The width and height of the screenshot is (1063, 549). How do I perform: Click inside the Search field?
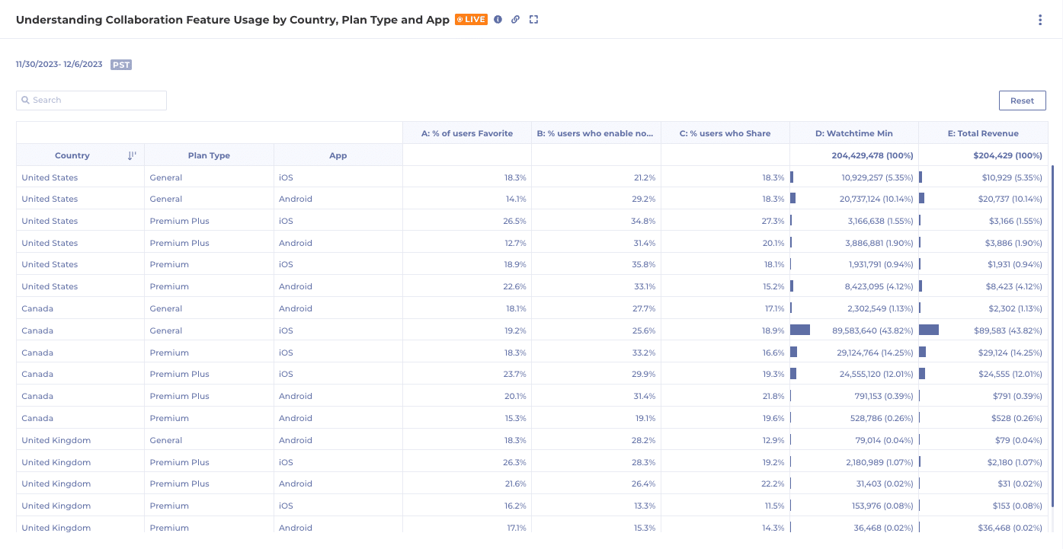pyautogui.click(x=91, y=100)
